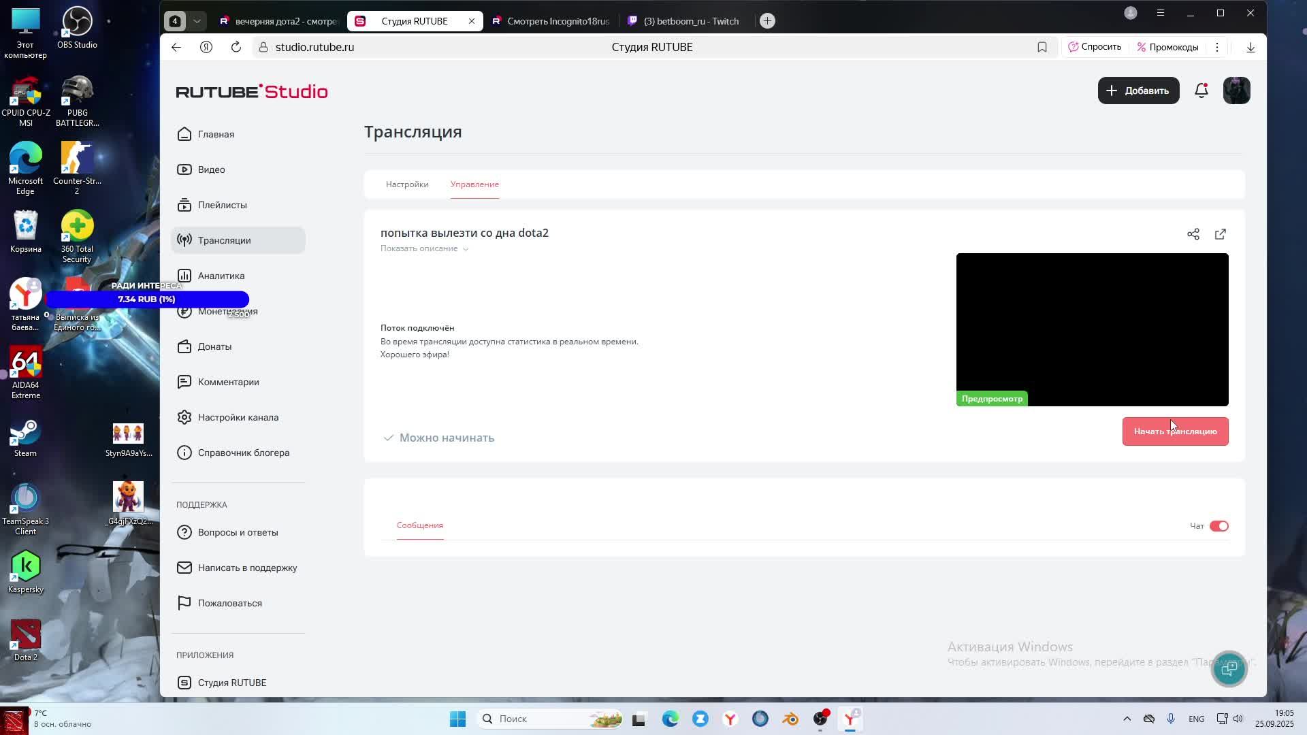Click the share icon for the stream
The height and width of the screenshot is (735, 1307).
(x=1193, y=234)
